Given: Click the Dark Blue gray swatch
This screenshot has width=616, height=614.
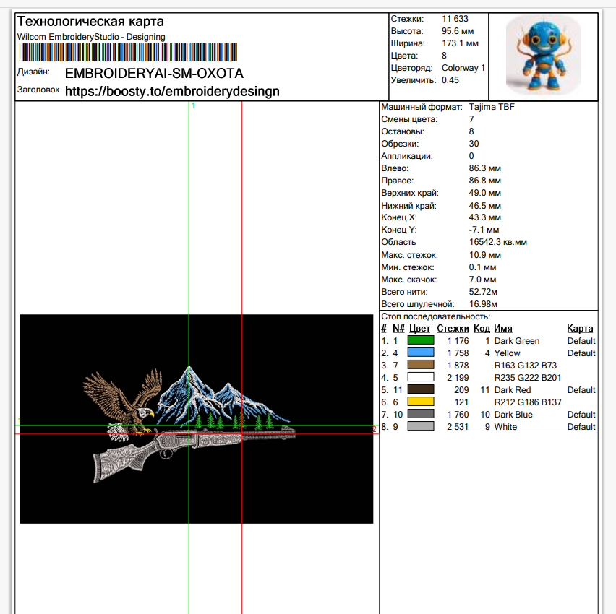Looking at the screenshot, I should pos(421,414).
